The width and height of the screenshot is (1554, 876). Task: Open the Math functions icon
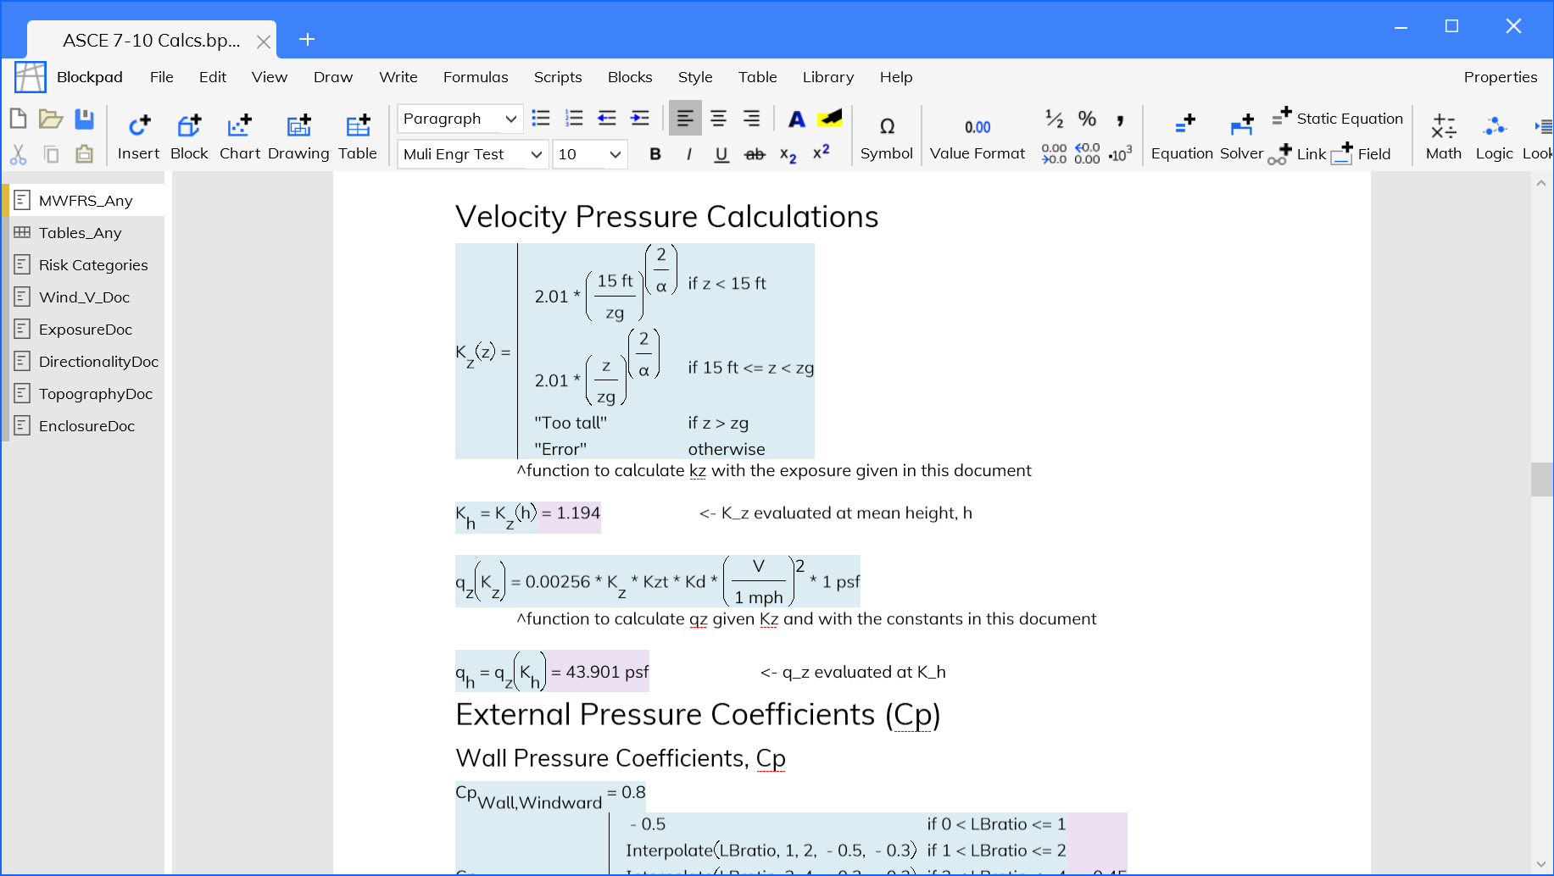coord(1443,136)
